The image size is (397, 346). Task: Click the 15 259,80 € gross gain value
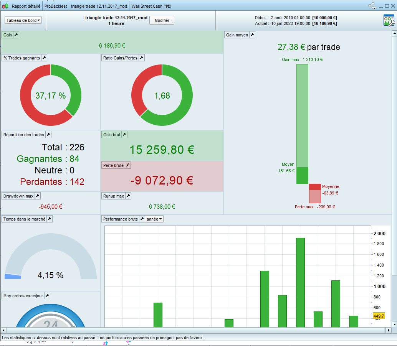point(162,150)
